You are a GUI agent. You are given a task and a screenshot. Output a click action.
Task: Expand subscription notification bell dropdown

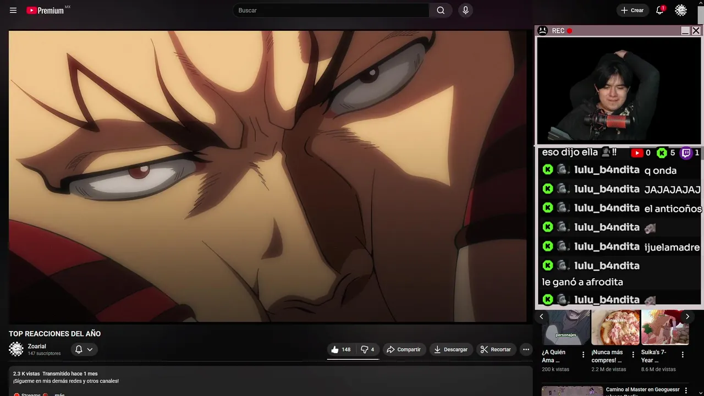[84, 349]
